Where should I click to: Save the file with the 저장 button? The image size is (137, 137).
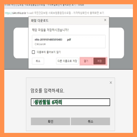click(99, 61)
